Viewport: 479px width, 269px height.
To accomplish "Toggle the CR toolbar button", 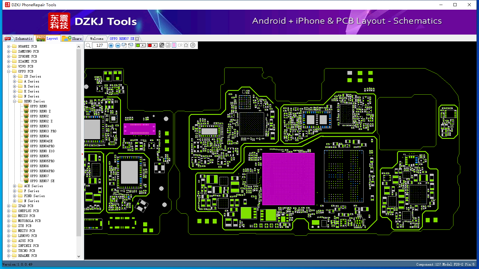I will (180, 45).
